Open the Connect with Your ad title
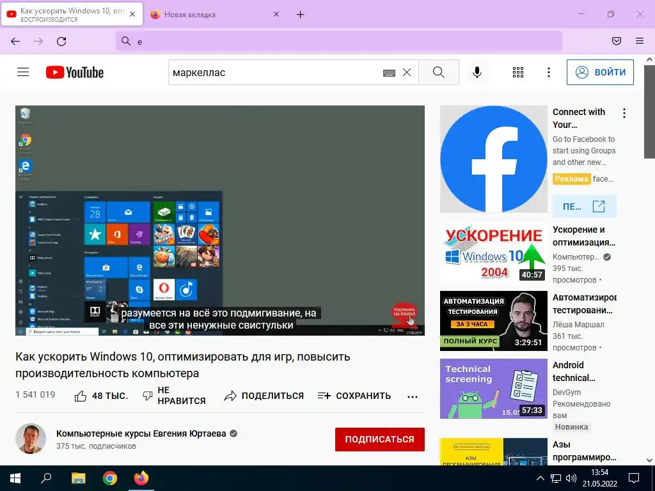The image size is (655, 491). pyautogui.click(x=578, y=118)
